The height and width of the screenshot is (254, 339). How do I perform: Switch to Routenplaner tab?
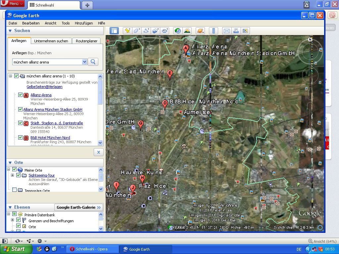point(86,41)
